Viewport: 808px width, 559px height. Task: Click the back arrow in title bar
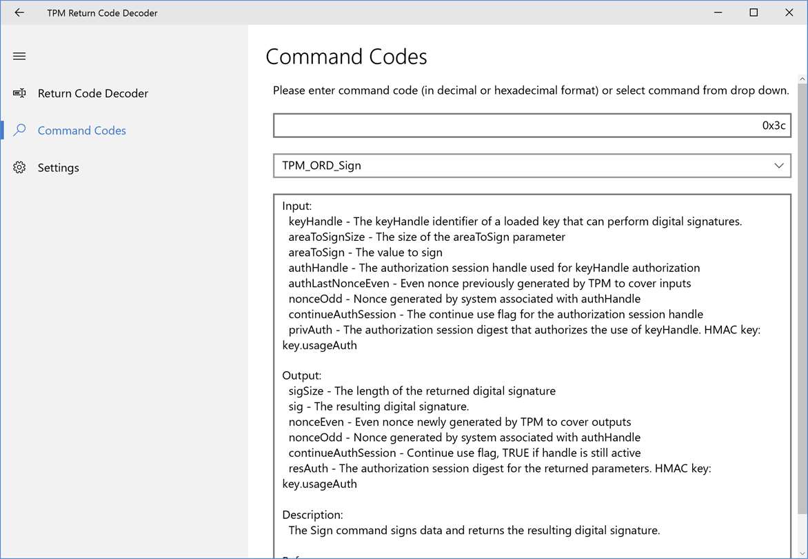pyautogui.click(x=19, y=12)
